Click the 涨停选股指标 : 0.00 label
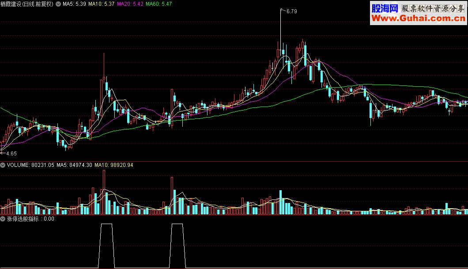Viewport: 468px width, 269px height. (x=30, y=219)
